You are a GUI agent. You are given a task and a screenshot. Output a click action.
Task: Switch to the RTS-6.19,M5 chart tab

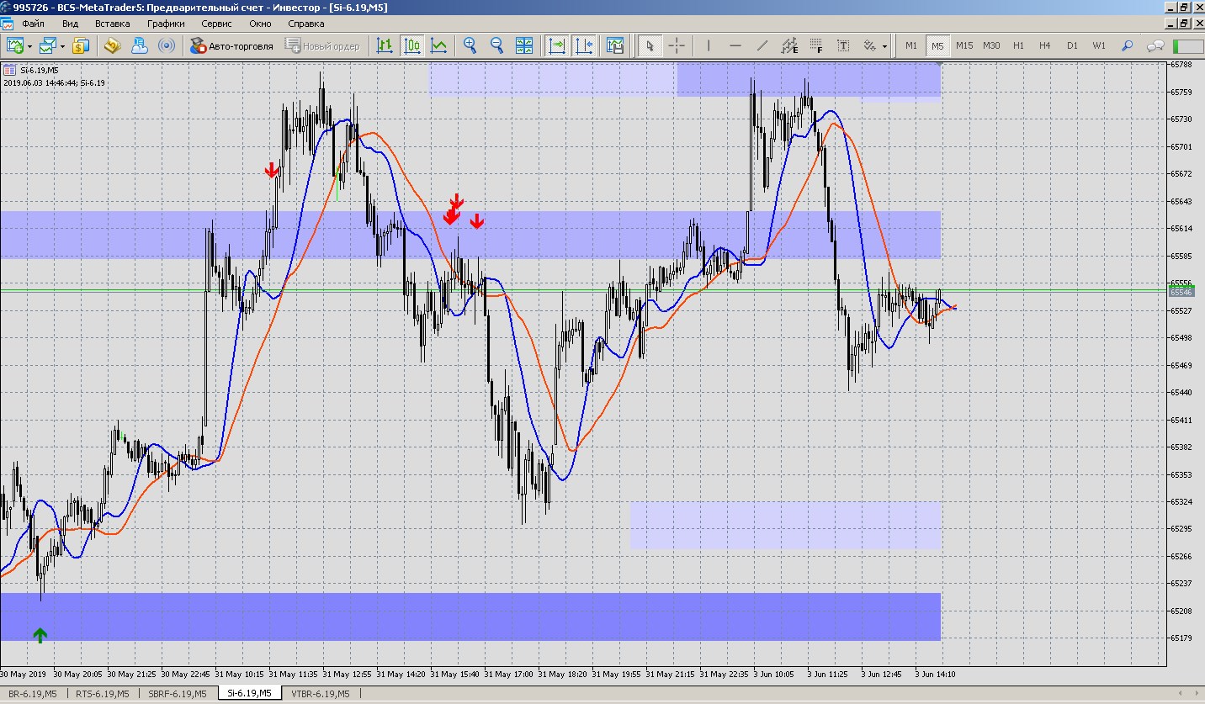pos(102,694)
